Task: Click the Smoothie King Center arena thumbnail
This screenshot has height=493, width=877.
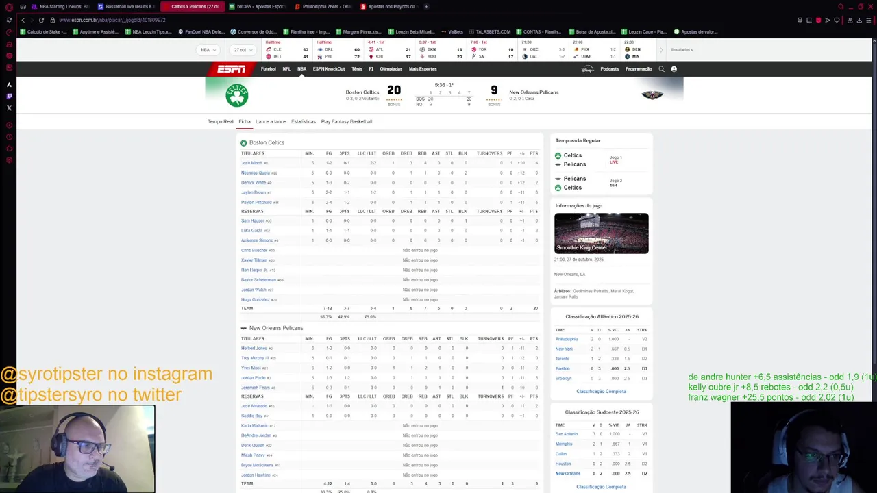Action: pos(602,233)
